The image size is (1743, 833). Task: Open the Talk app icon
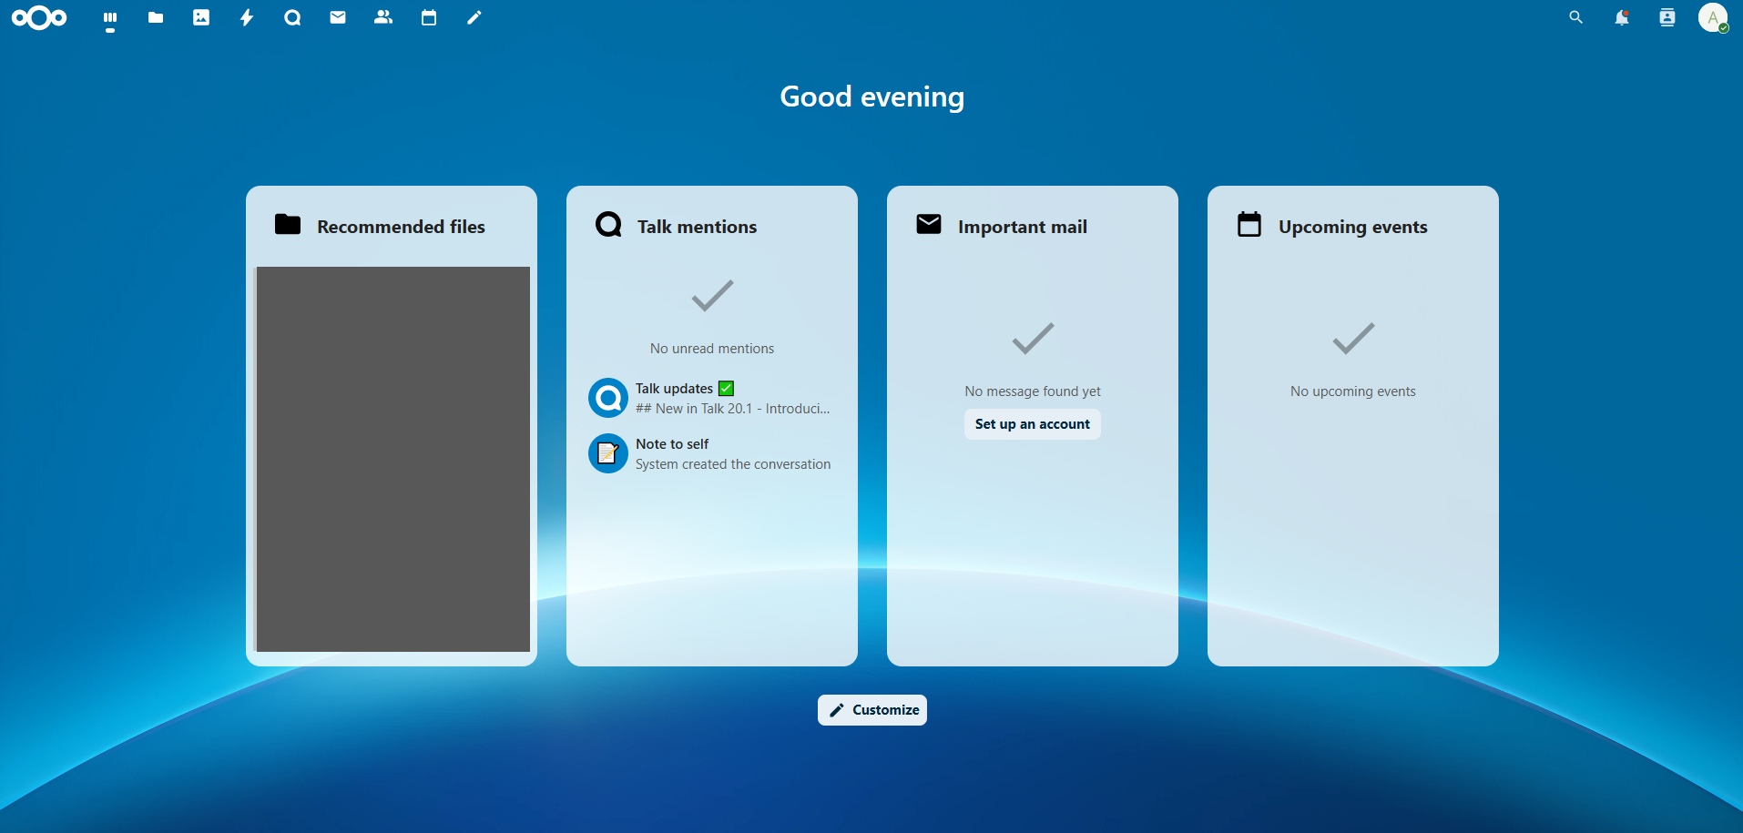tap(291, 17)
